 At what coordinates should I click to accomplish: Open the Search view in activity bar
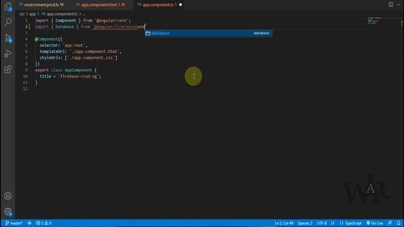tap(8, 22)
